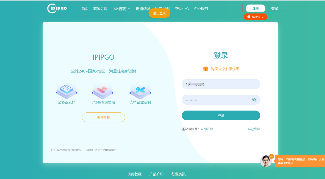Click the gift box icon beside 购买立享多重优惠
325x179 pixels.
tap(205, 69)
